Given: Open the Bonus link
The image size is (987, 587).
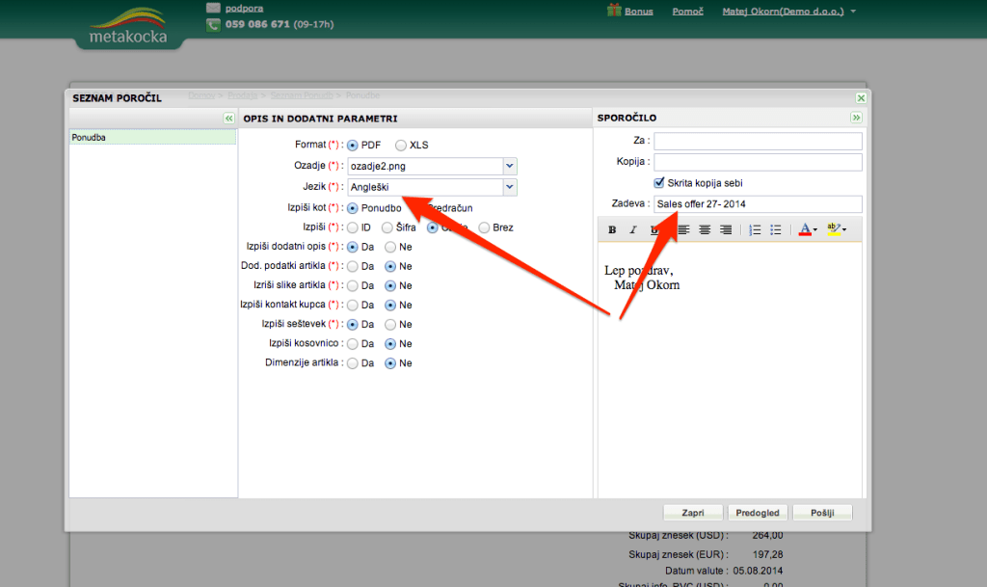Looking at the screenshot, I should click(638, 12).
